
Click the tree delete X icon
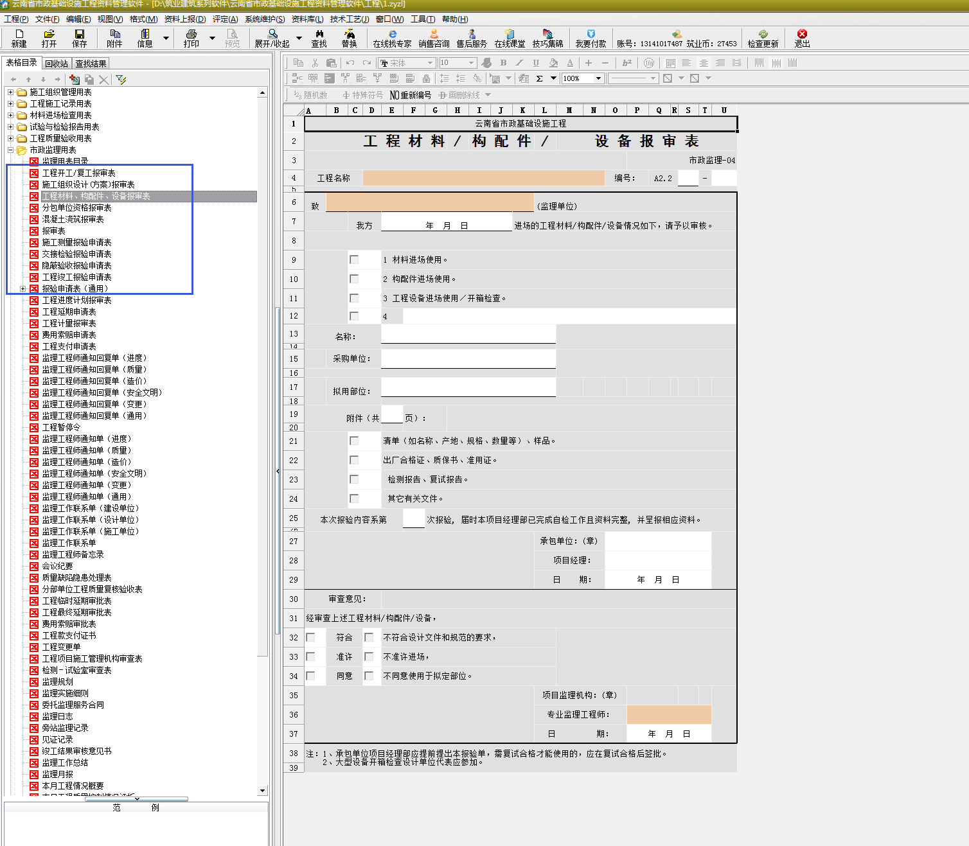[104, 80]
